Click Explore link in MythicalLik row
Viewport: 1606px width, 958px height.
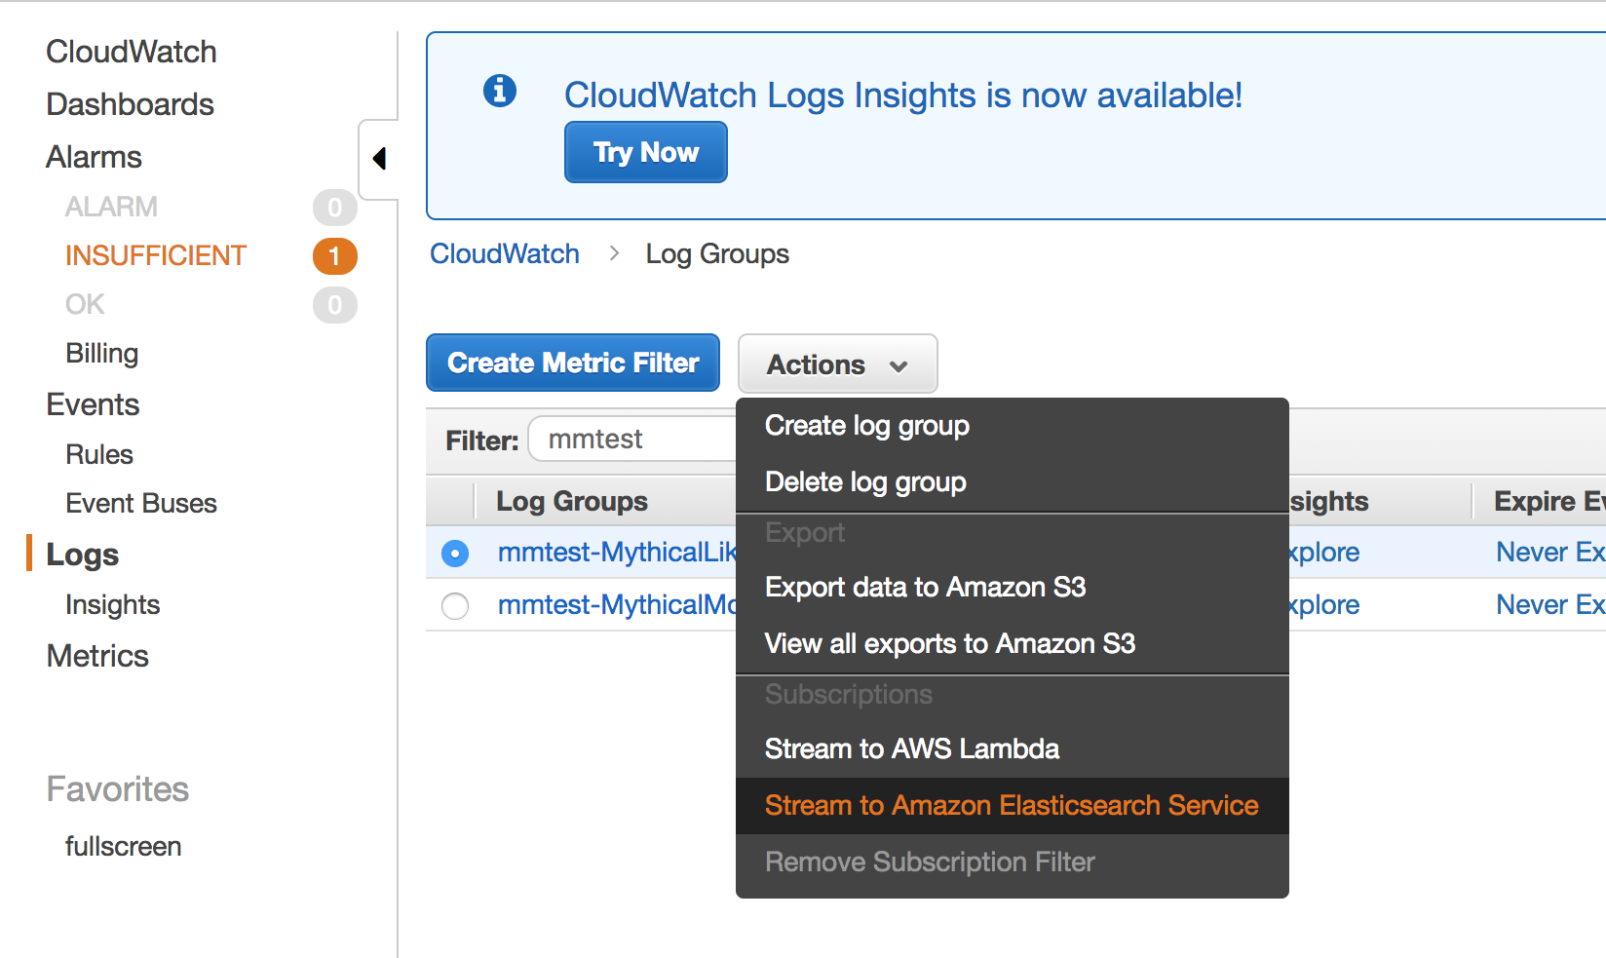pos(1324,553)
